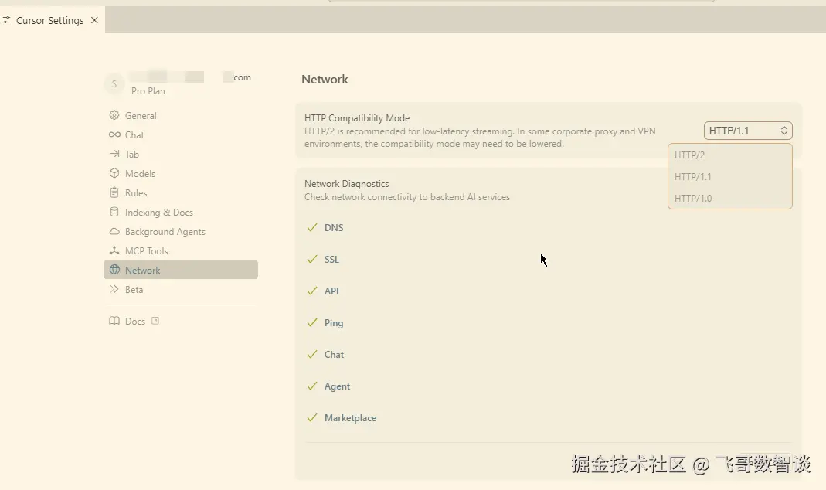Image resolution: width=826 pixels, height=490 pixels.
Task: Click the SSL green checkmark
Action: [312, 259]
